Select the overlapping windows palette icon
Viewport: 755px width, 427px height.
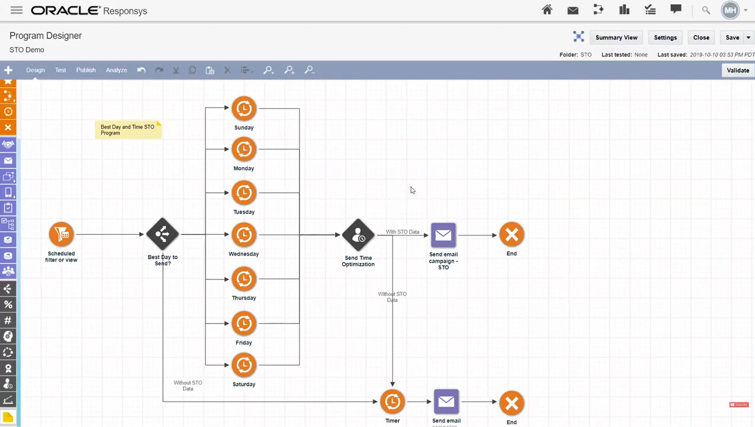(x=8, y=176)
